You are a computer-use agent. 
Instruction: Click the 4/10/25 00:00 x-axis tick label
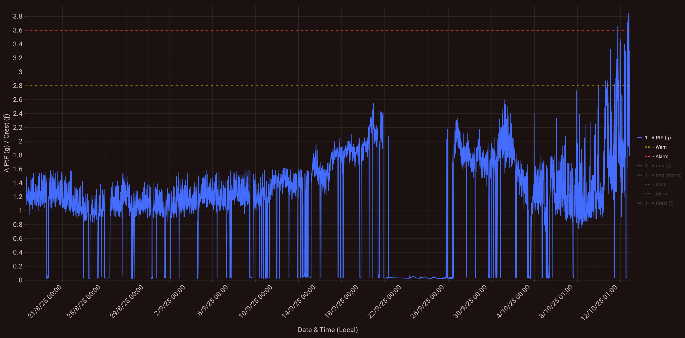[513, 301]
